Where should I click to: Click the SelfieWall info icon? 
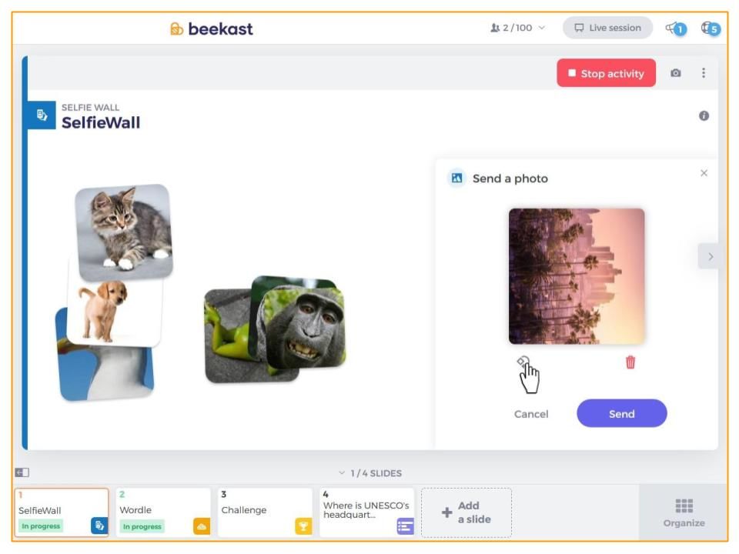click(704, 116)
